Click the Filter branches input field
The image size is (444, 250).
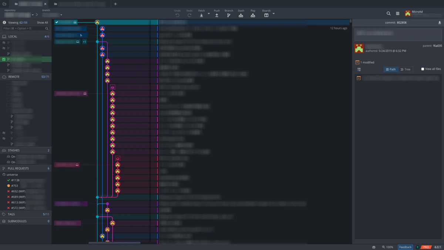(26, 28)
